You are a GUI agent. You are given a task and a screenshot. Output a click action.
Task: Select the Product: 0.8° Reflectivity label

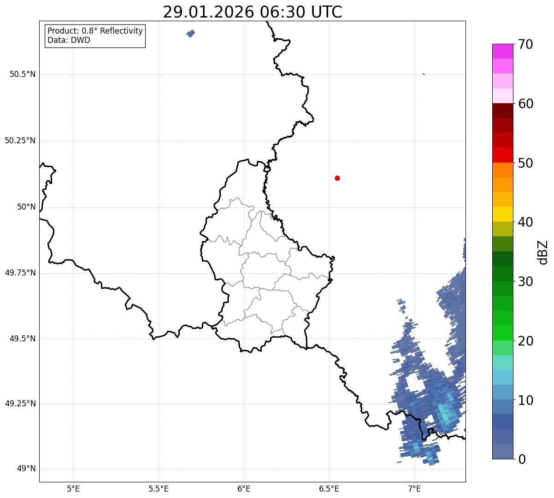(x=95, y=31)
